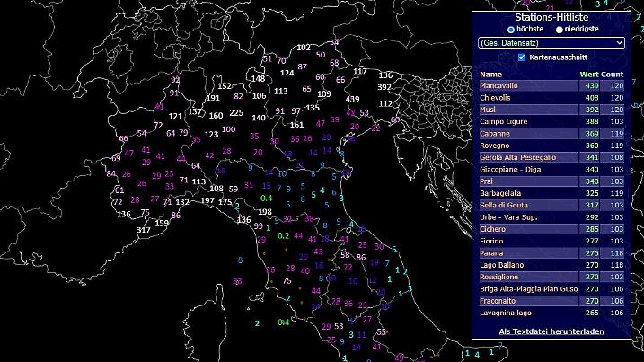Click map station value 159
Image resolution: width=644 pixels, height=362 pixels.
click(162, 223)
